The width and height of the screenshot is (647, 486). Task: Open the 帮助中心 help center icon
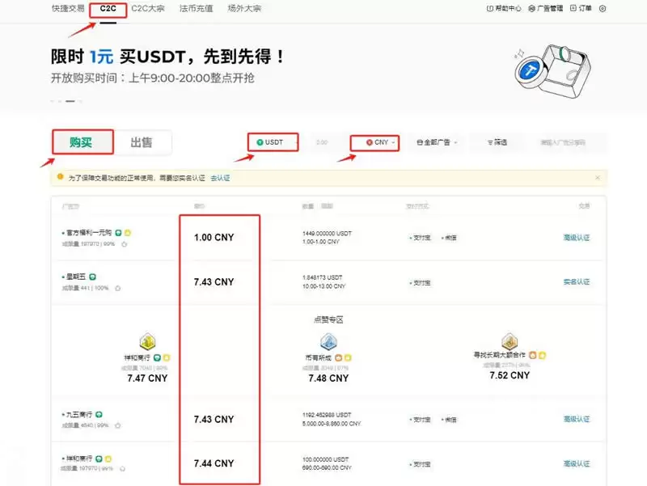(491, 8)
